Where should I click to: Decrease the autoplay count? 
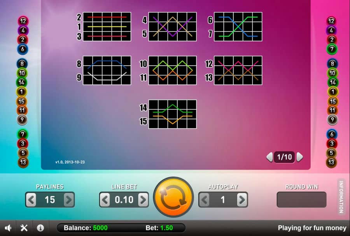[x=204, y=199]
